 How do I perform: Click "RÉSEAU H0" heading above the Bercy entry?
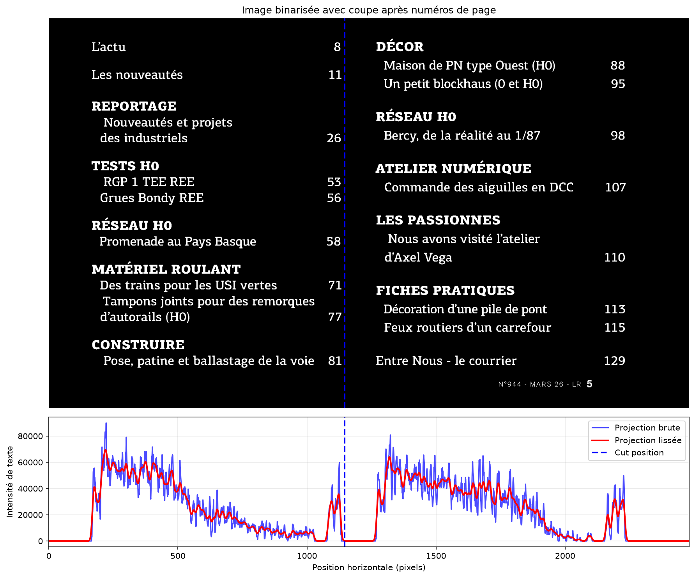click(416, 117)
